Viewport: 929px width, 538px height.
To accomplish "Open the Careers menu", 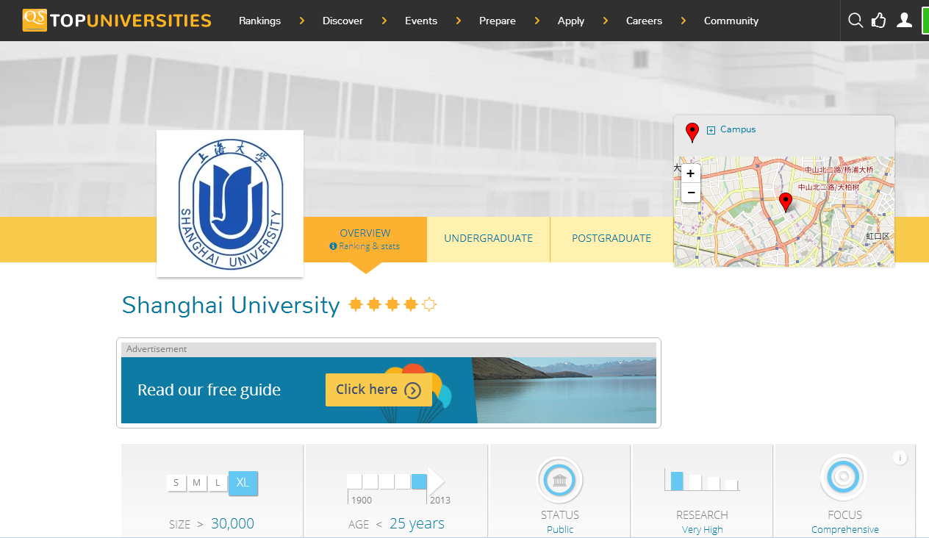I will point(645,21).
